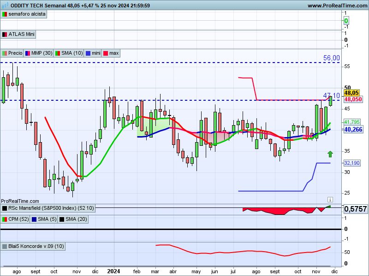Click the 55 value on the price axis

tap(347, 66)
